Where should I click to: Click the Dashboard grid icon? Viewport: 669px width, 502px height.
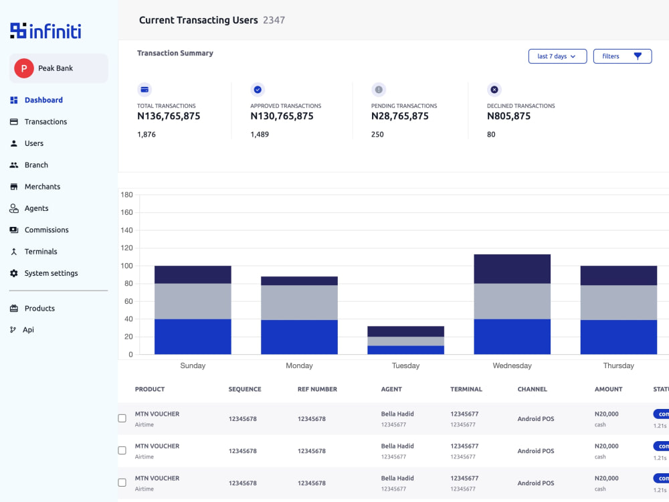[14, 100]
